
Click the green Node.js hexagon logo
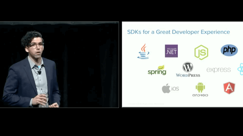[x=201, y=52]
